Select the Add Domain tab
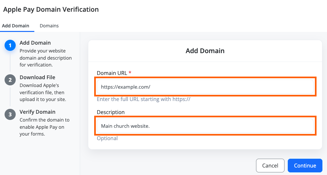Screen dimensions: 327x175 point(16,26)
